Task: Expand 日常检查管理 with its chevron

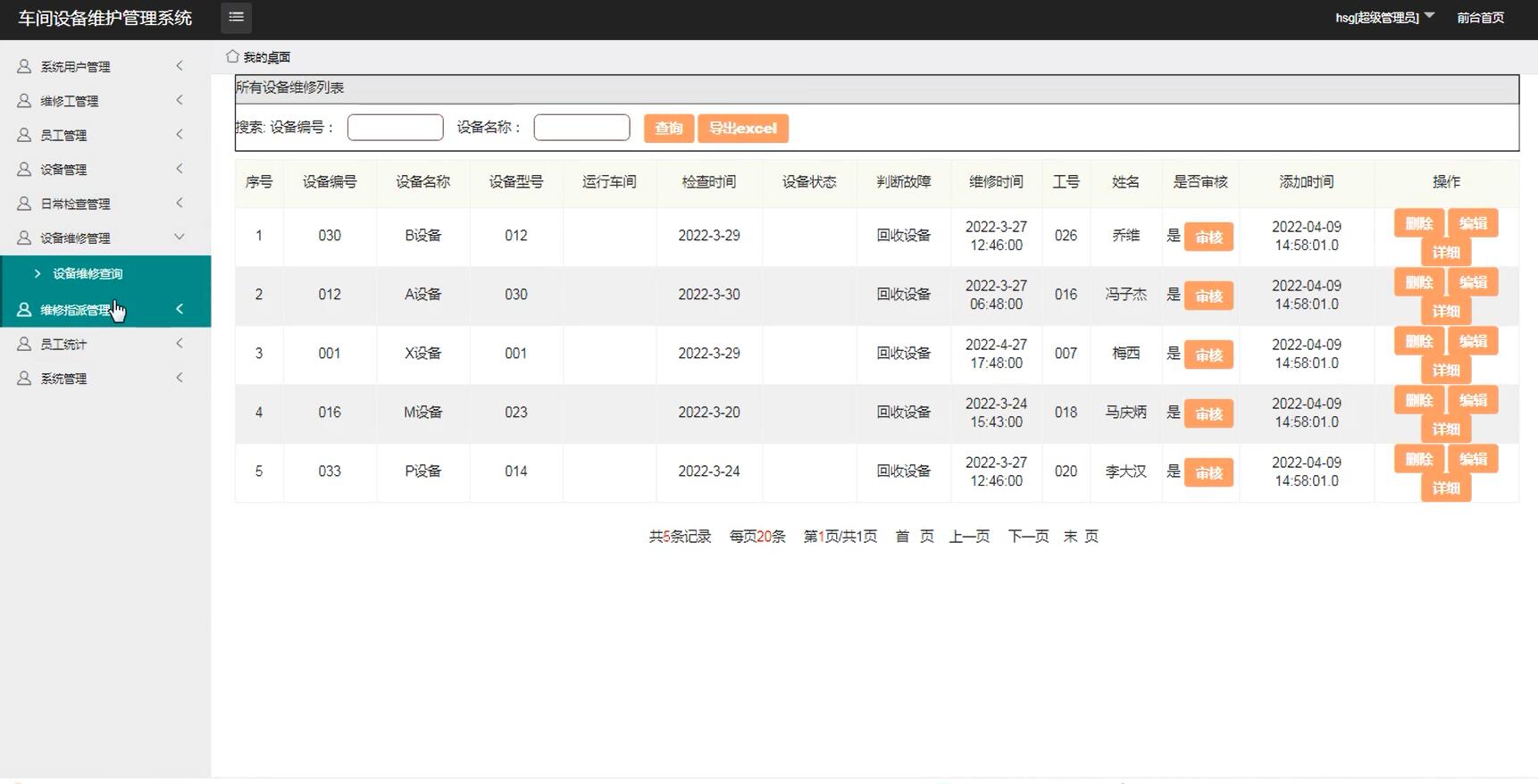Action: pyautogui.click(x=180, y=203)
